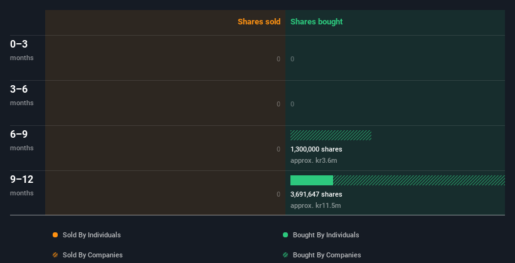The height and width of the screenshot is (263, 515).
Task: Click the striped bar in the 6–9 months row
Action: pos(331,135)
